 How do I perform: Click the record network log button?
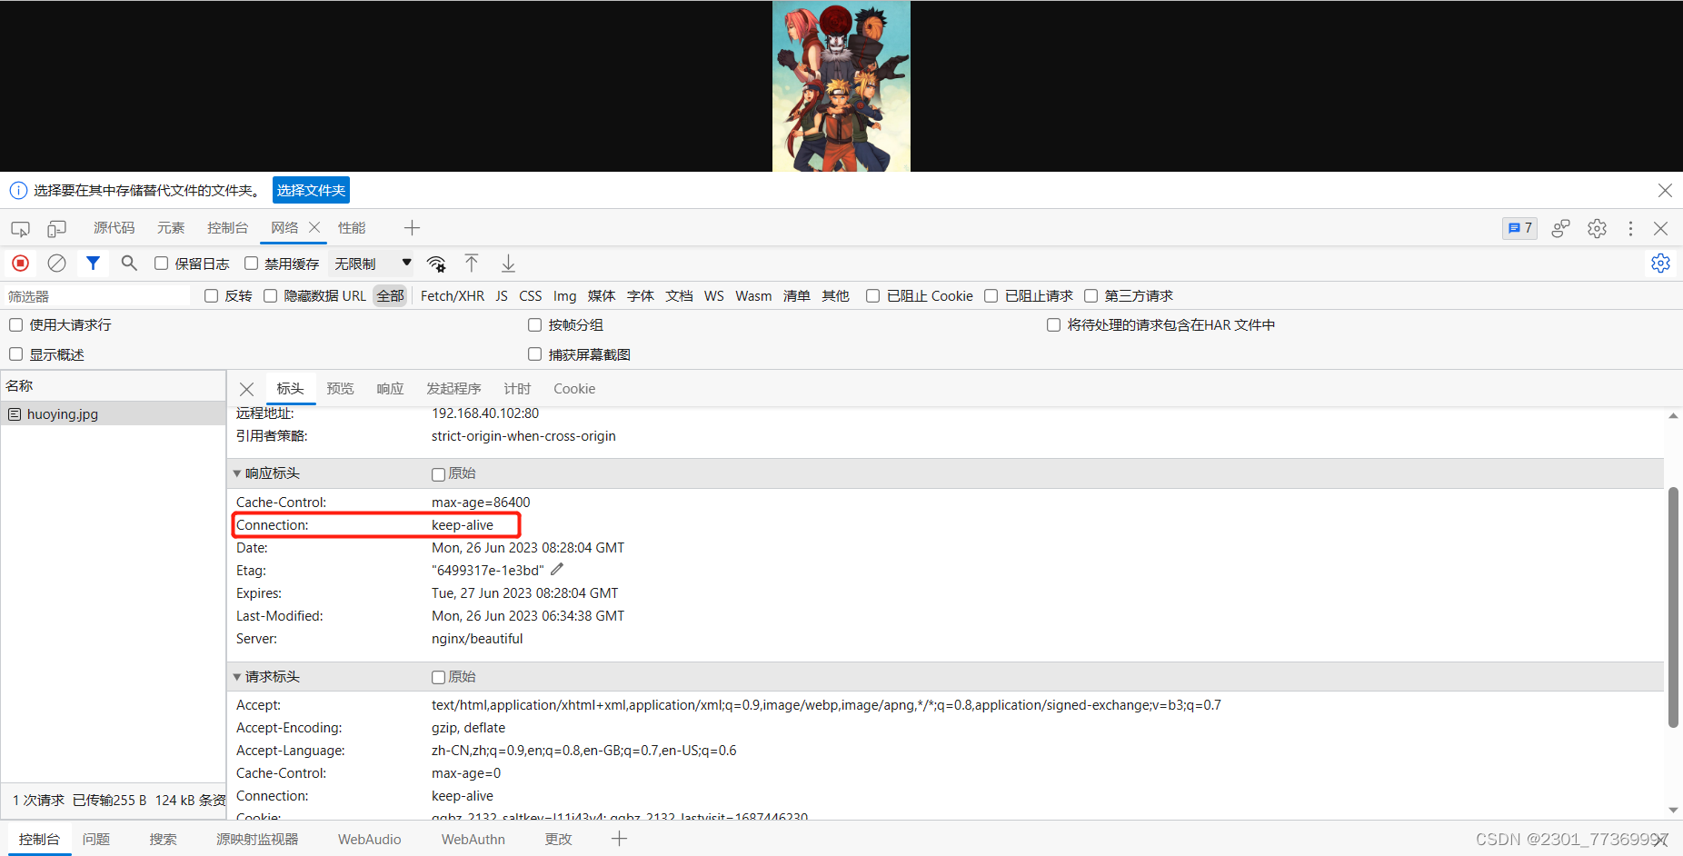[20, 264]
